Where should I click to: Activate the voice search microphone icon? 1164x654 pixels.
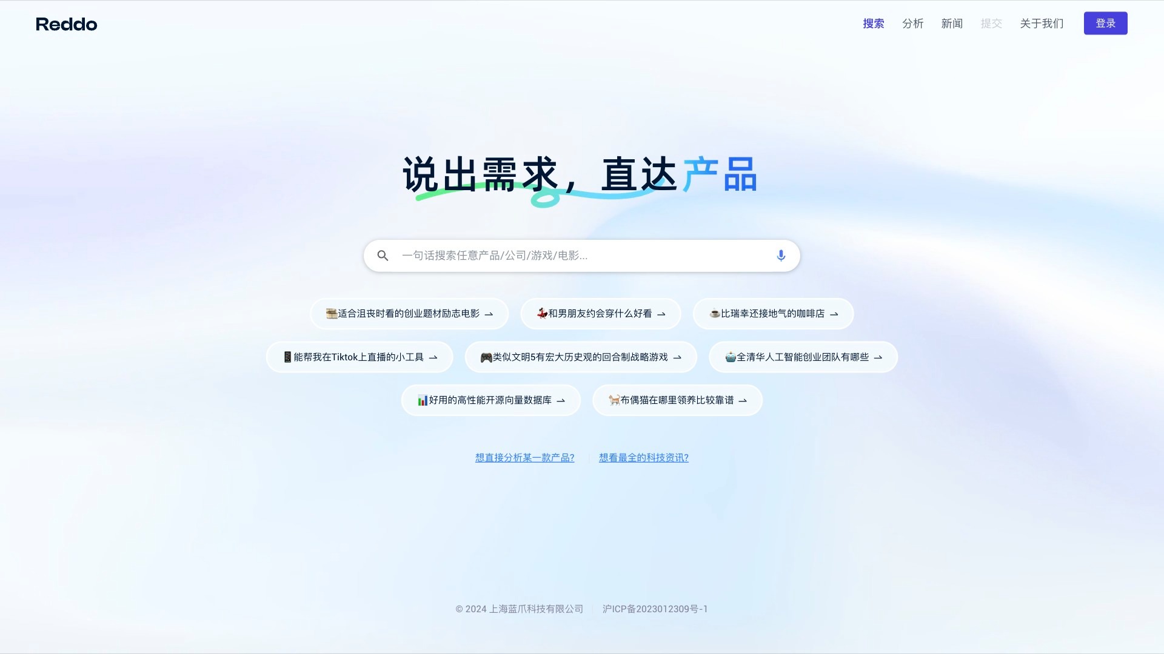point(780,255)
